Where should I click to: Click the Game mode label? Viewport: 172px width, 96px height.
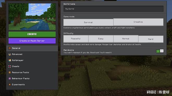point(69,17)
